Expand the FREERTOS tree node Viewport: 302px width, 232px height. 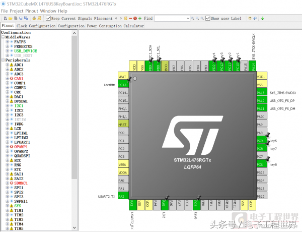[8, 46]
